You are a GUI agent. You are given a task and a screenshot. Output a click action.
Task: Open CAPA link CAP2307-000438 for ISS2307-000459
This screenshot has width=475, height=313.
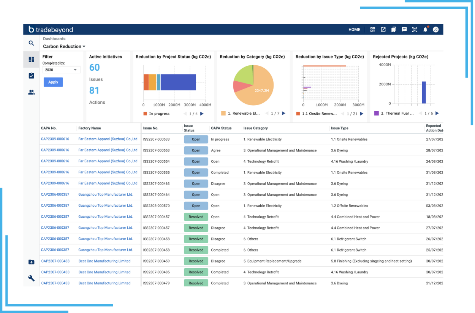pos(55,261)
